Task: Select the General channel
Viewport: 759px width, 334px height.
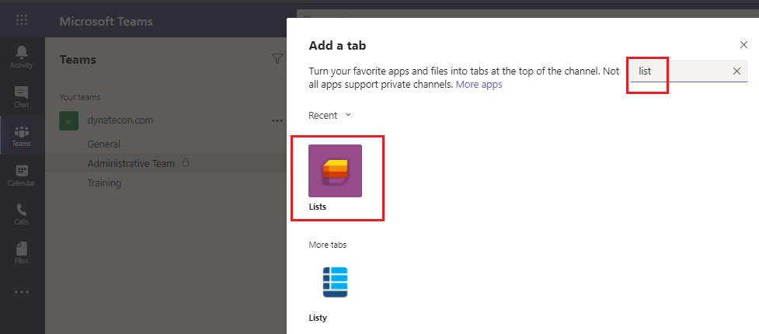Action: (x=103, y=144)
